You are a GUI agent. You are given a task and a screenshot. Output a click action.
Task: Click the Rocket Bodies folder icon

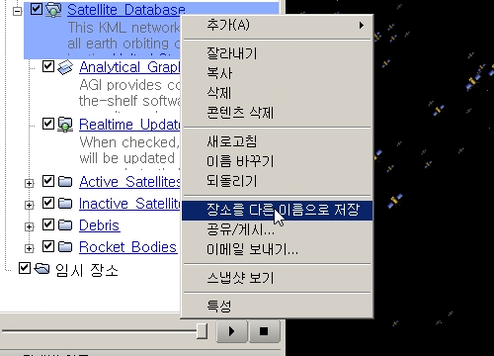coord(65,247)
